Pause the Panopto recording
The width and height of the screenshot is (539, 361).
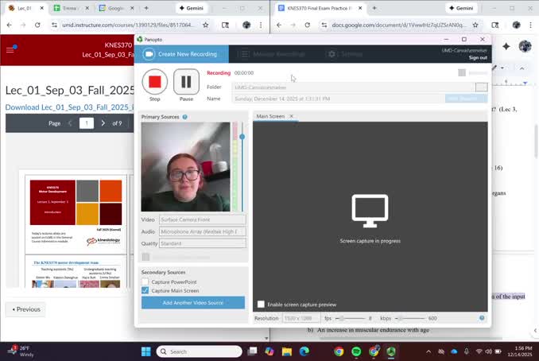(186, 82)
